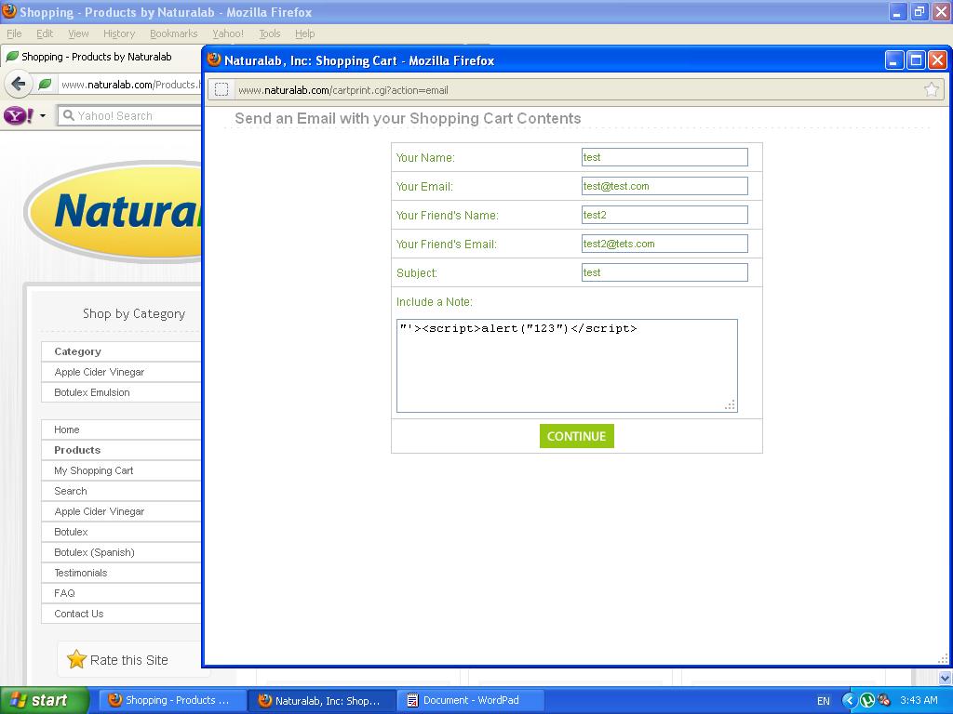Viewport: 953px width, 714px height.
Task: Expand hidden tray icons arrow
Action: tap(849, 701)
